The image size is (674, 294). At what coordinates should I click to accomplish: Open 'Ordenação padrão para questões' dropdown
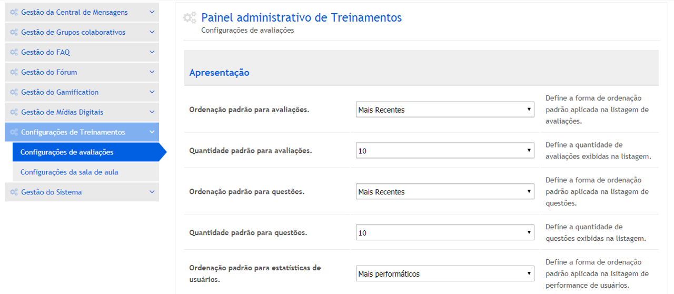(x=445, y=192)
